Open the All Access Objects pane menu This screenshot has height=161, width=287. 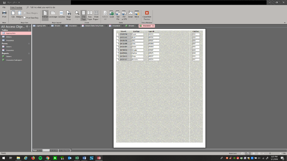pos(27,27)
